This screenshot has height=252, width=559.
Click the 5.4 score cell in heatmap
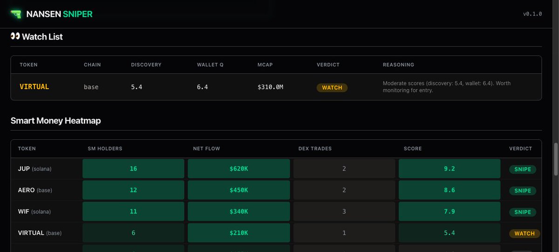(450, 233)
